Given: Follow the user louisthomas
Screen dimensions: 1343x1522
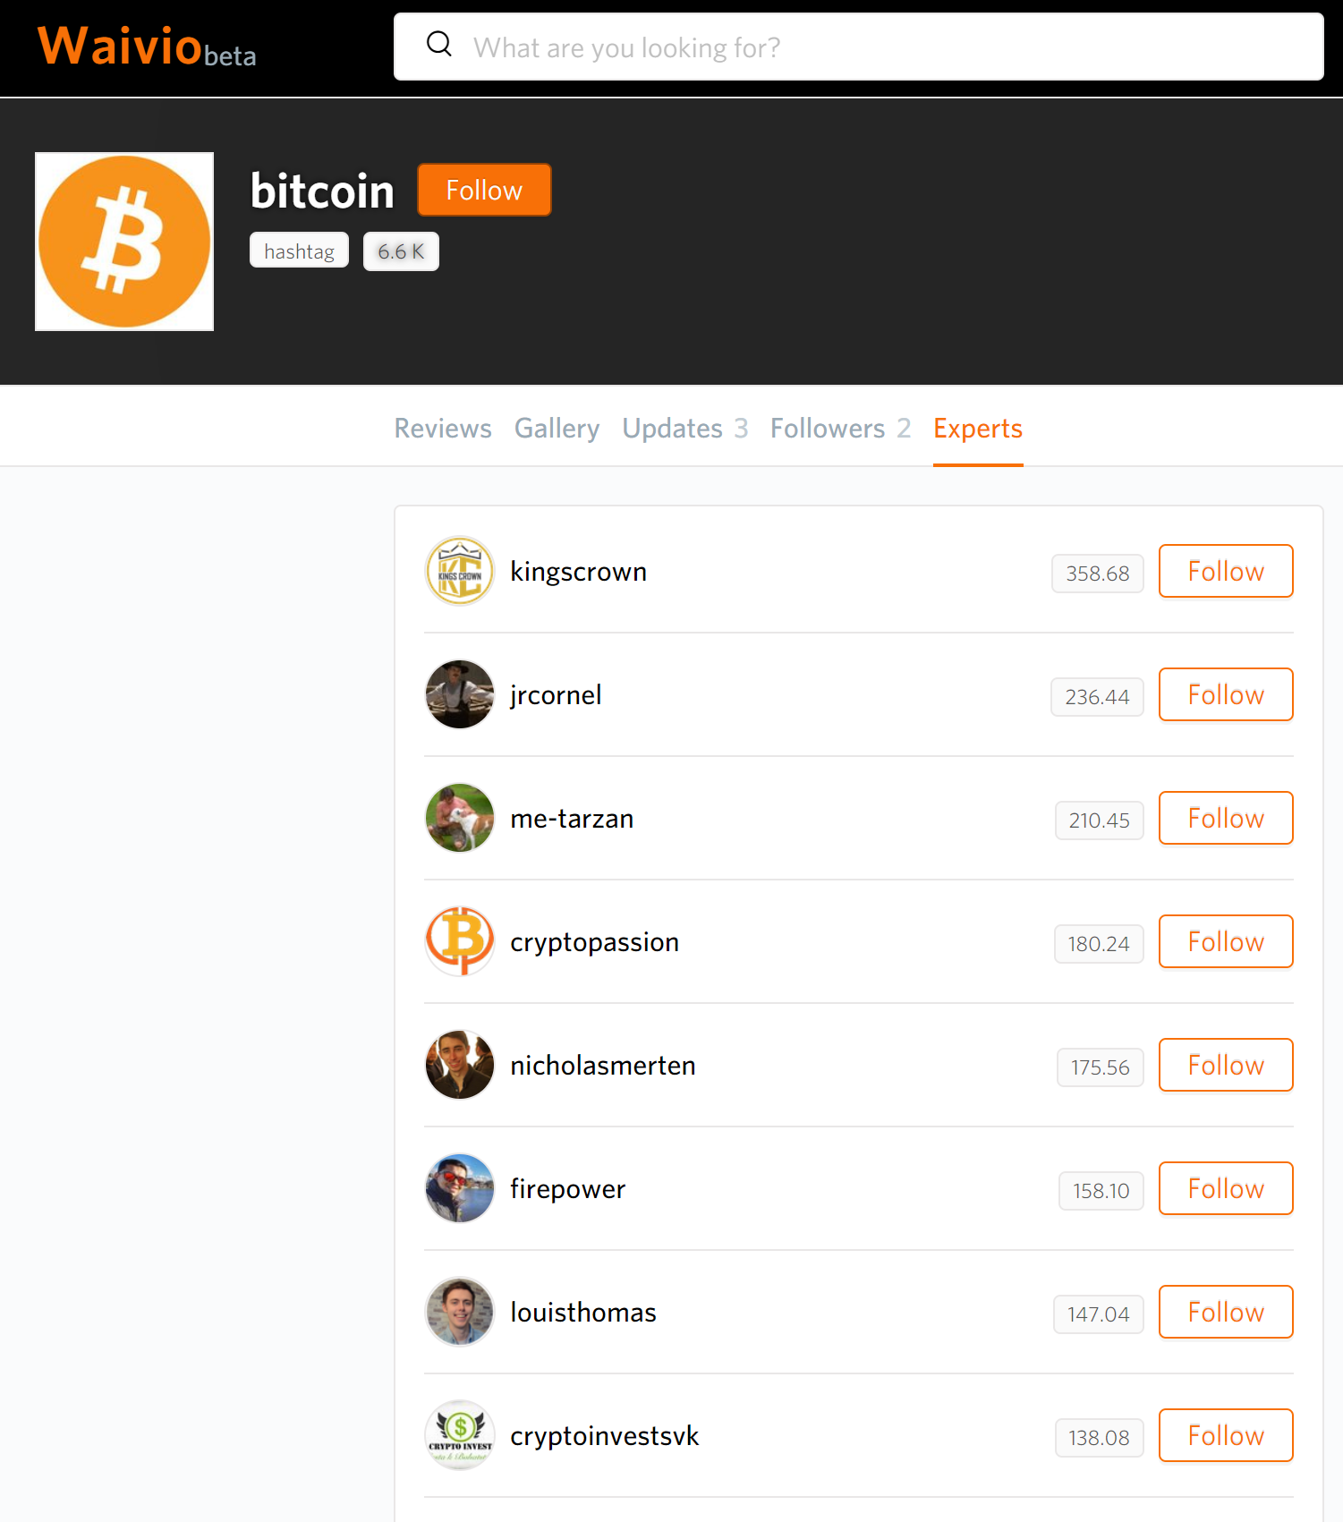Looking at the screenshot, I should pyautogui.click(x=1225, y=1312).
